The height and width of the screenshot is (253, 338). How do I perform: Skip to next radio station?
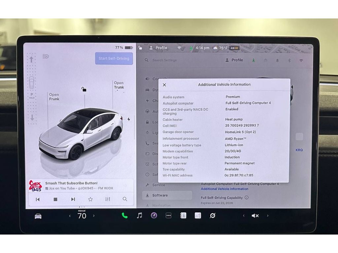[x=73, y=199]
